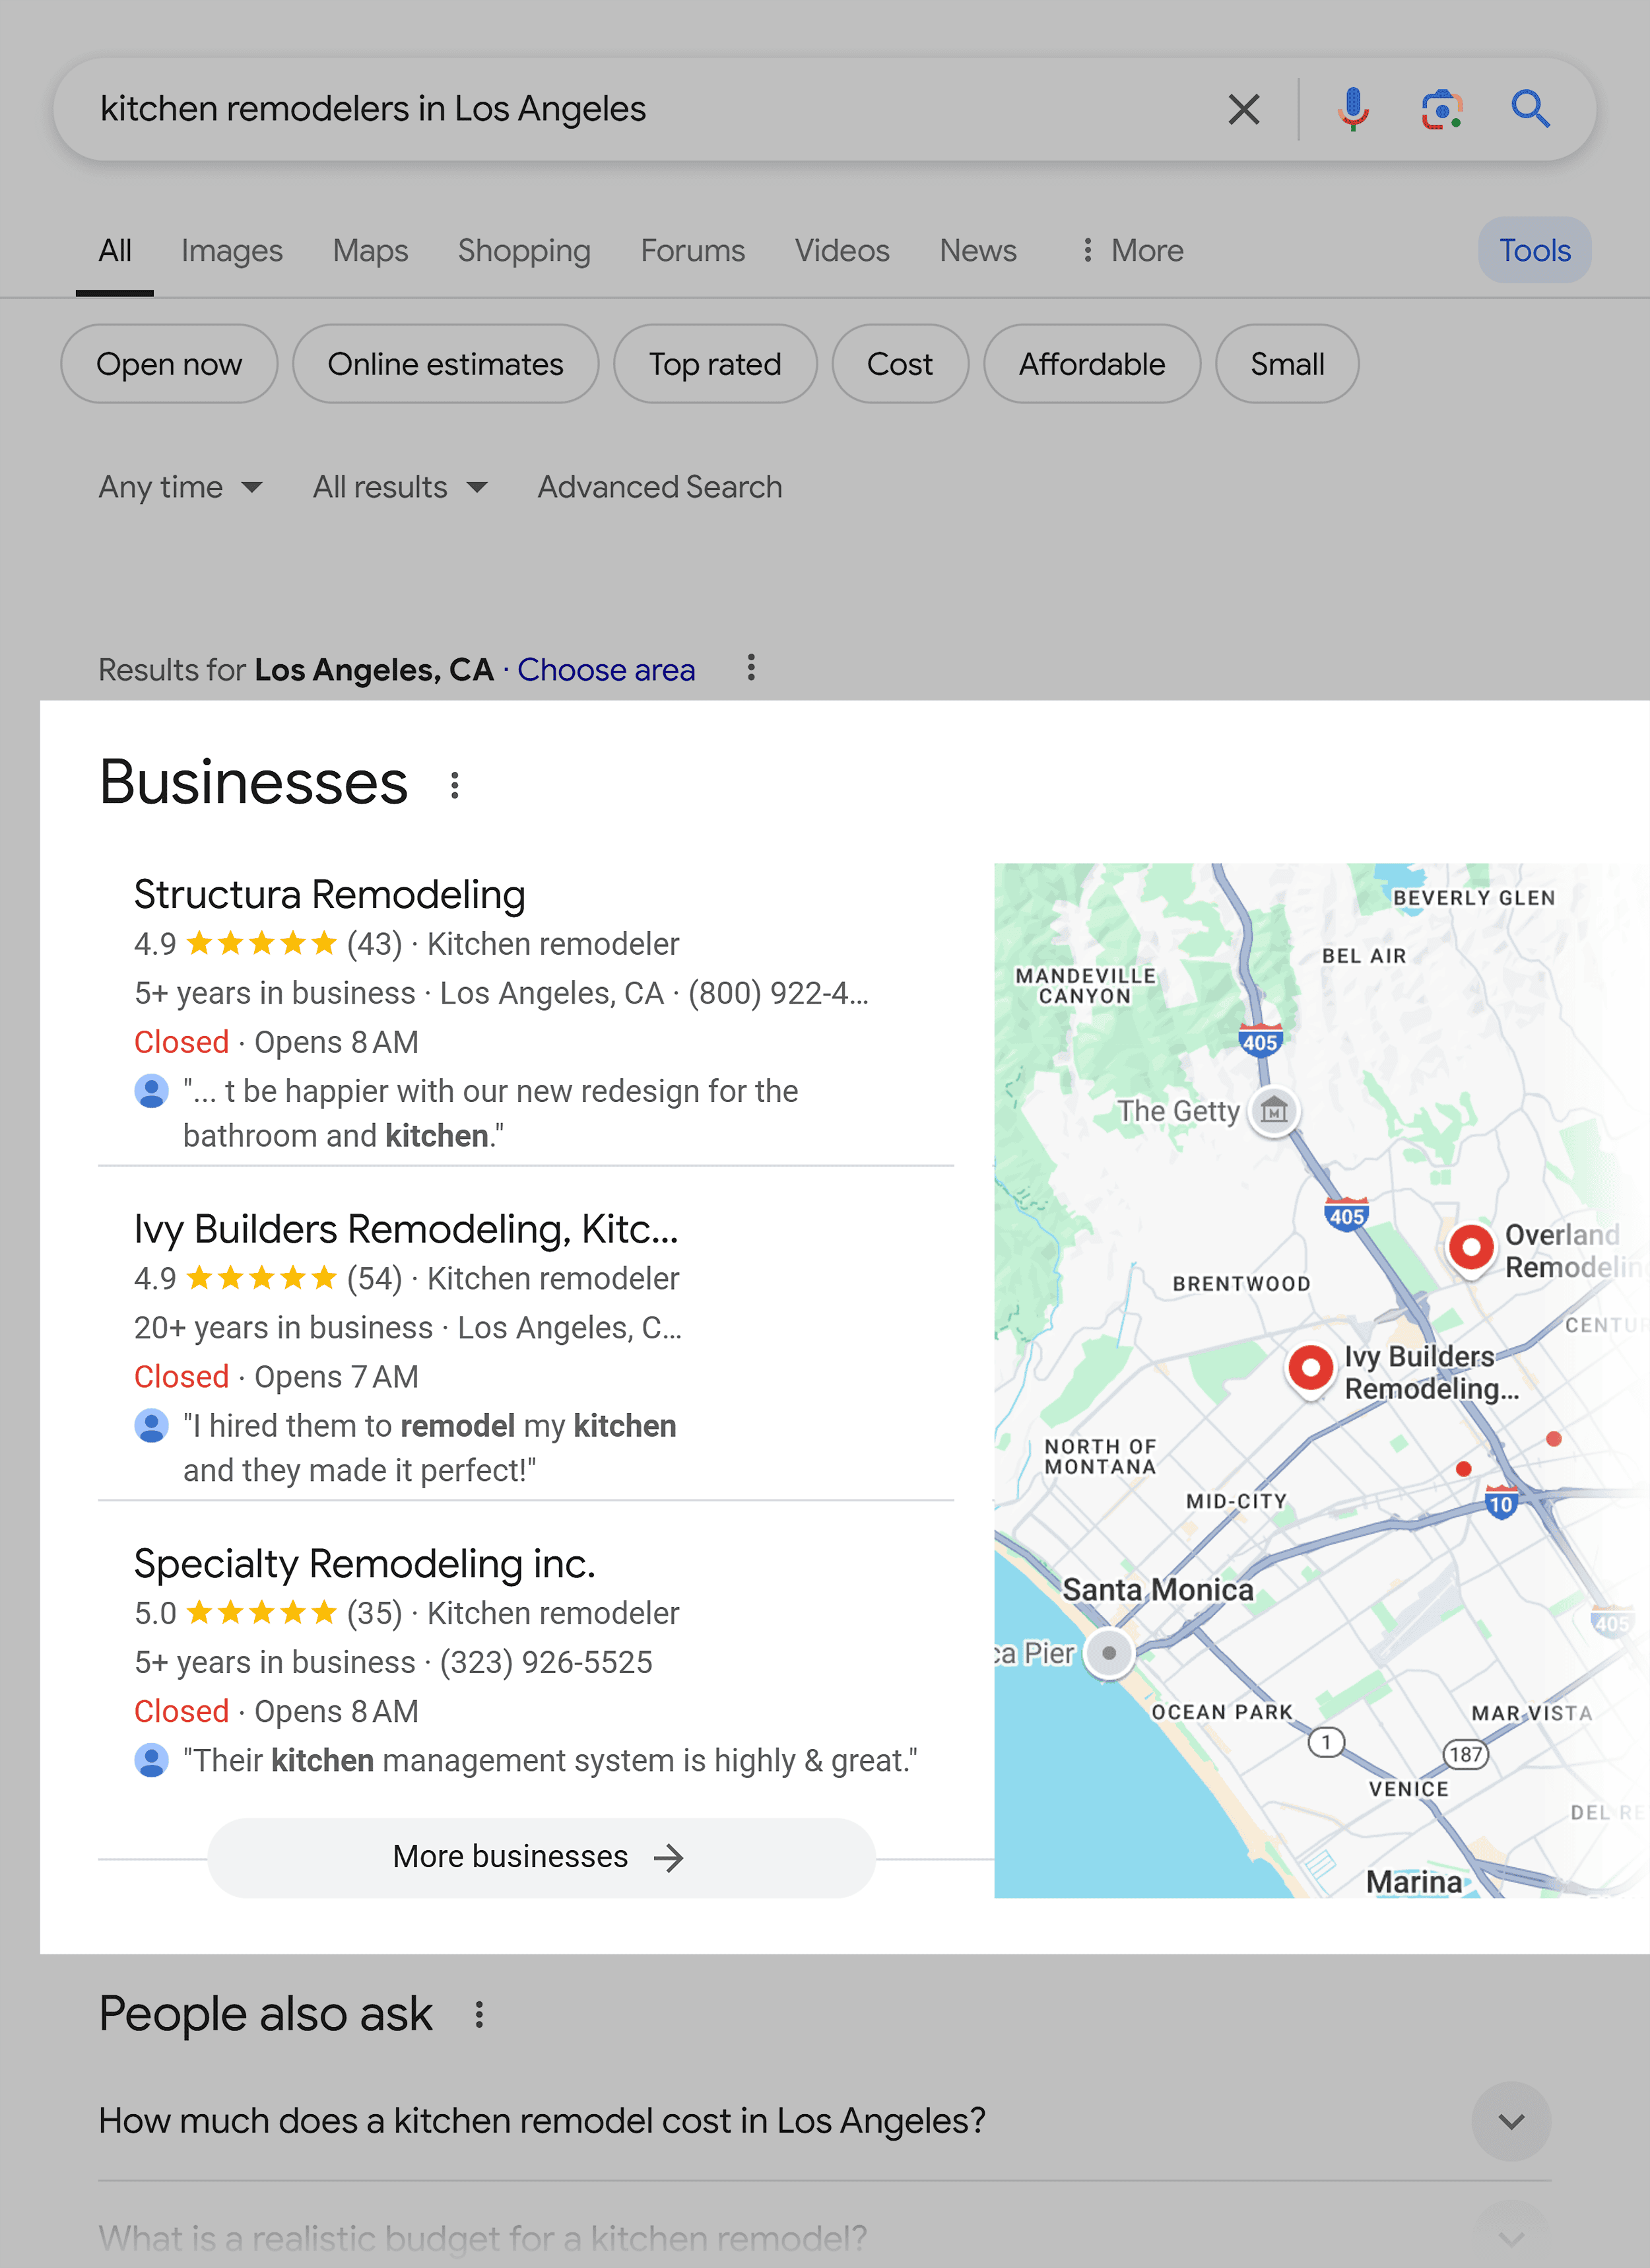1650x2268 pixels.
Task: Switch to the Shopping tab
Action: pos(523,250)
